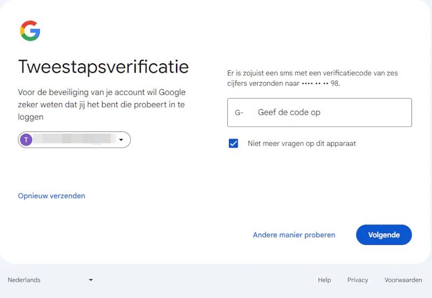Click the Google logo

click(x=30, y=31)
